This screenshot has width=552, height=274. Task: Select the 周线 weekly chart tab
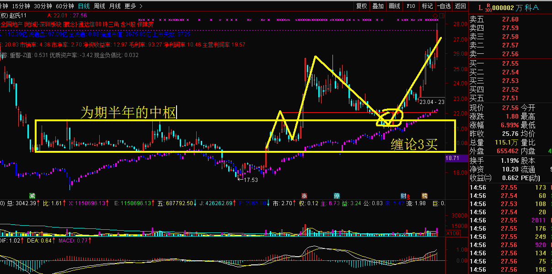click(99, 6)
